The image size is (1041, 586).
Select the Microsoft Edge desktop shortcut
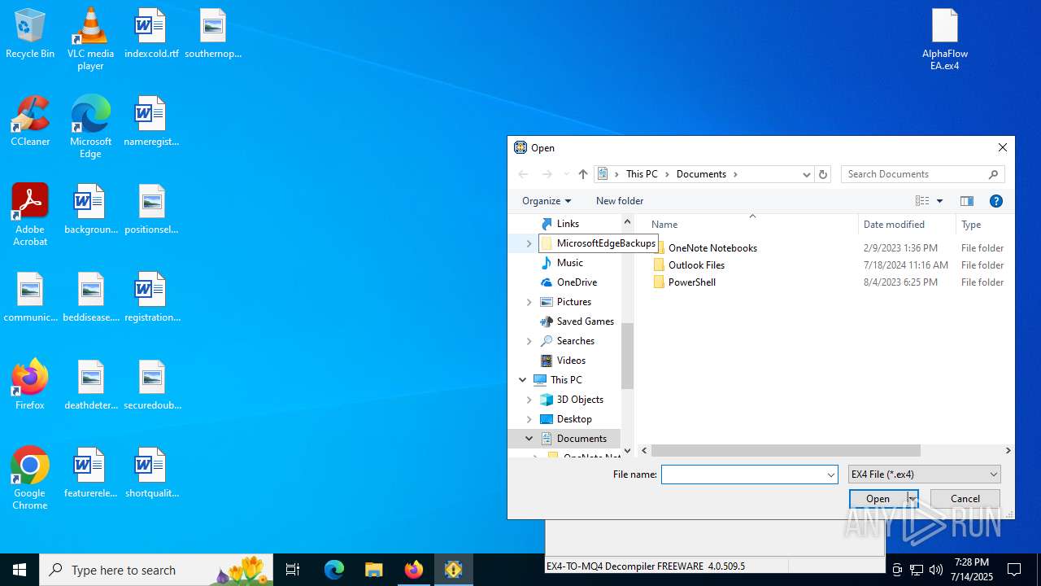(x=90, y=127)
